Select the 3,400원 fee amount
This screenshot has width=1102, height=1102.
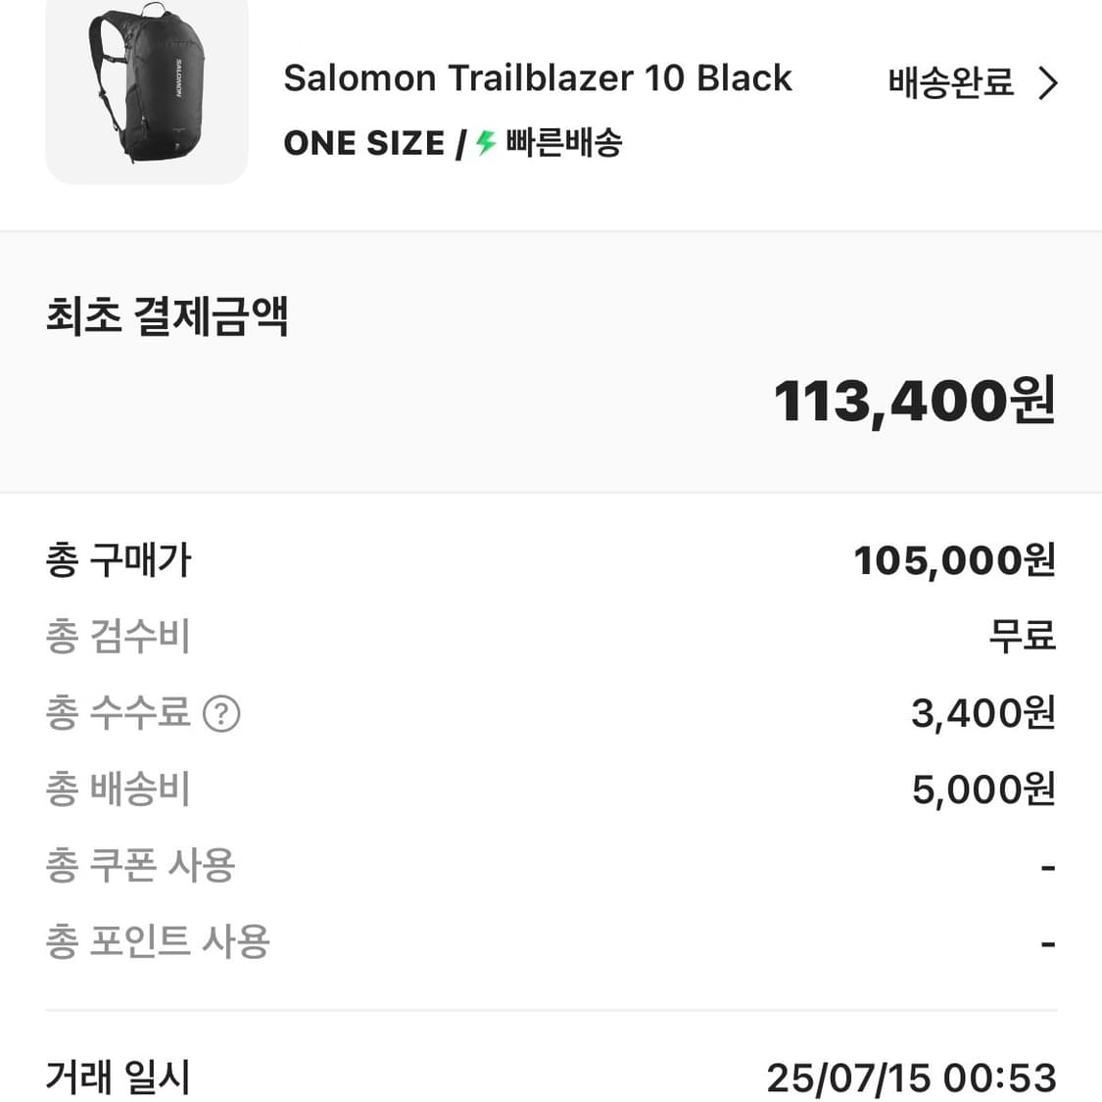982,713
